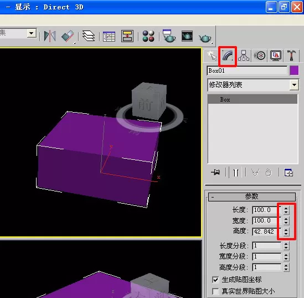Click the Rendered Frame Window icon
This screenshot has width=304, height=298.
pyautogui.click(x=187, y=36)
